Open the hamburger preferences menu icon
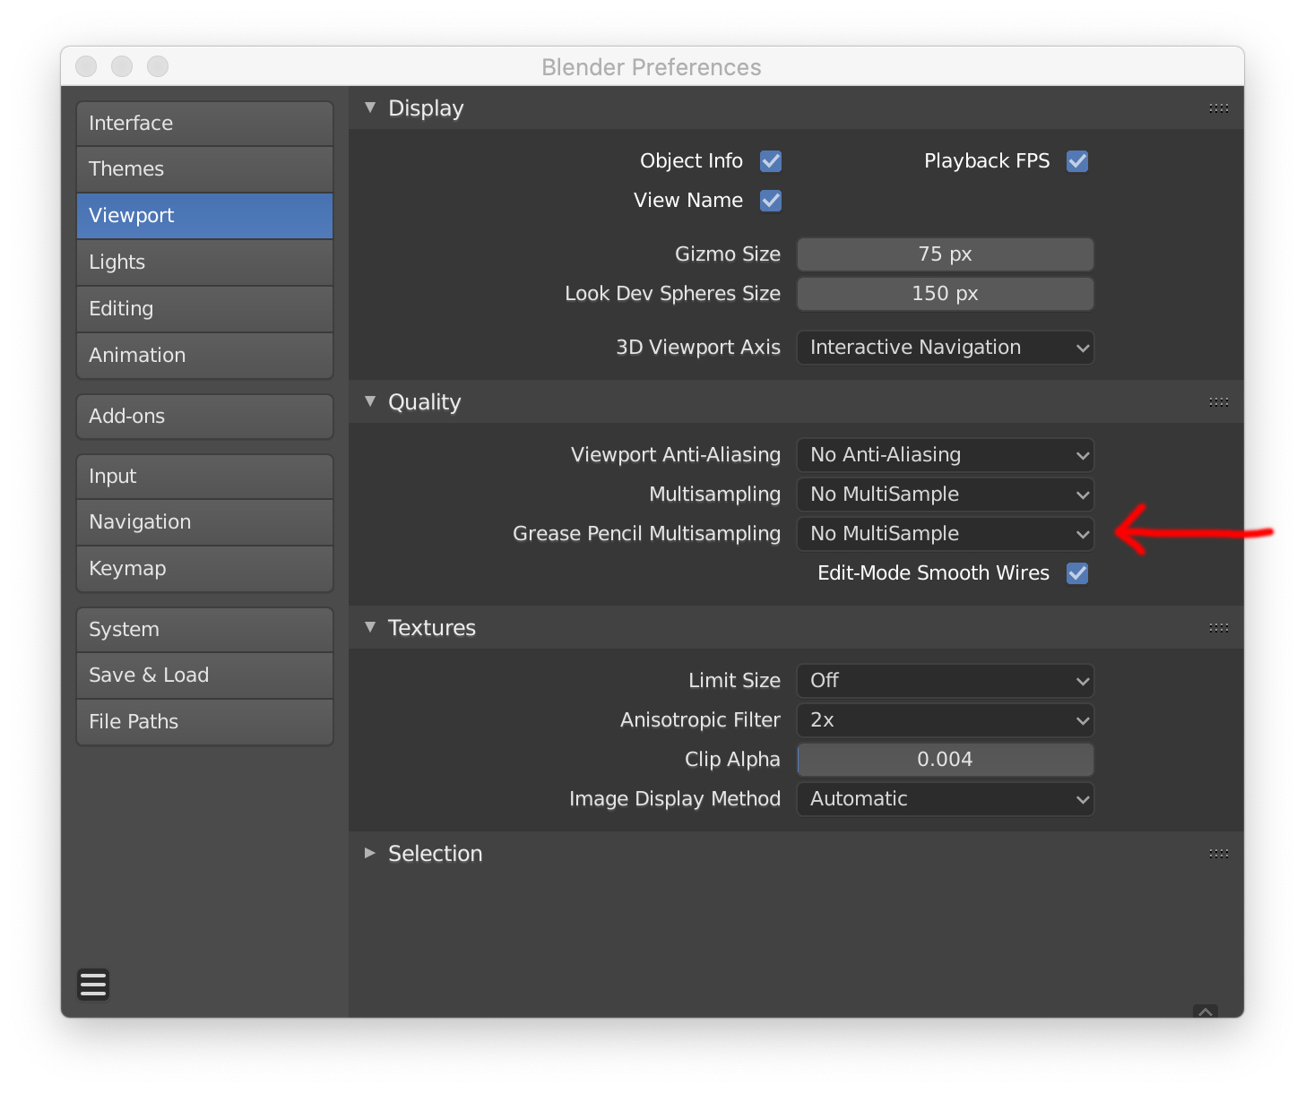This screenshot has height=1093, width=1305. click(93, 985)
